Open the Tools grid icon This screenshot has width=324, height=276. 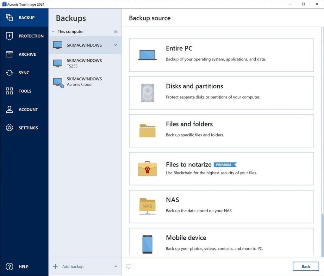[9, 91]
